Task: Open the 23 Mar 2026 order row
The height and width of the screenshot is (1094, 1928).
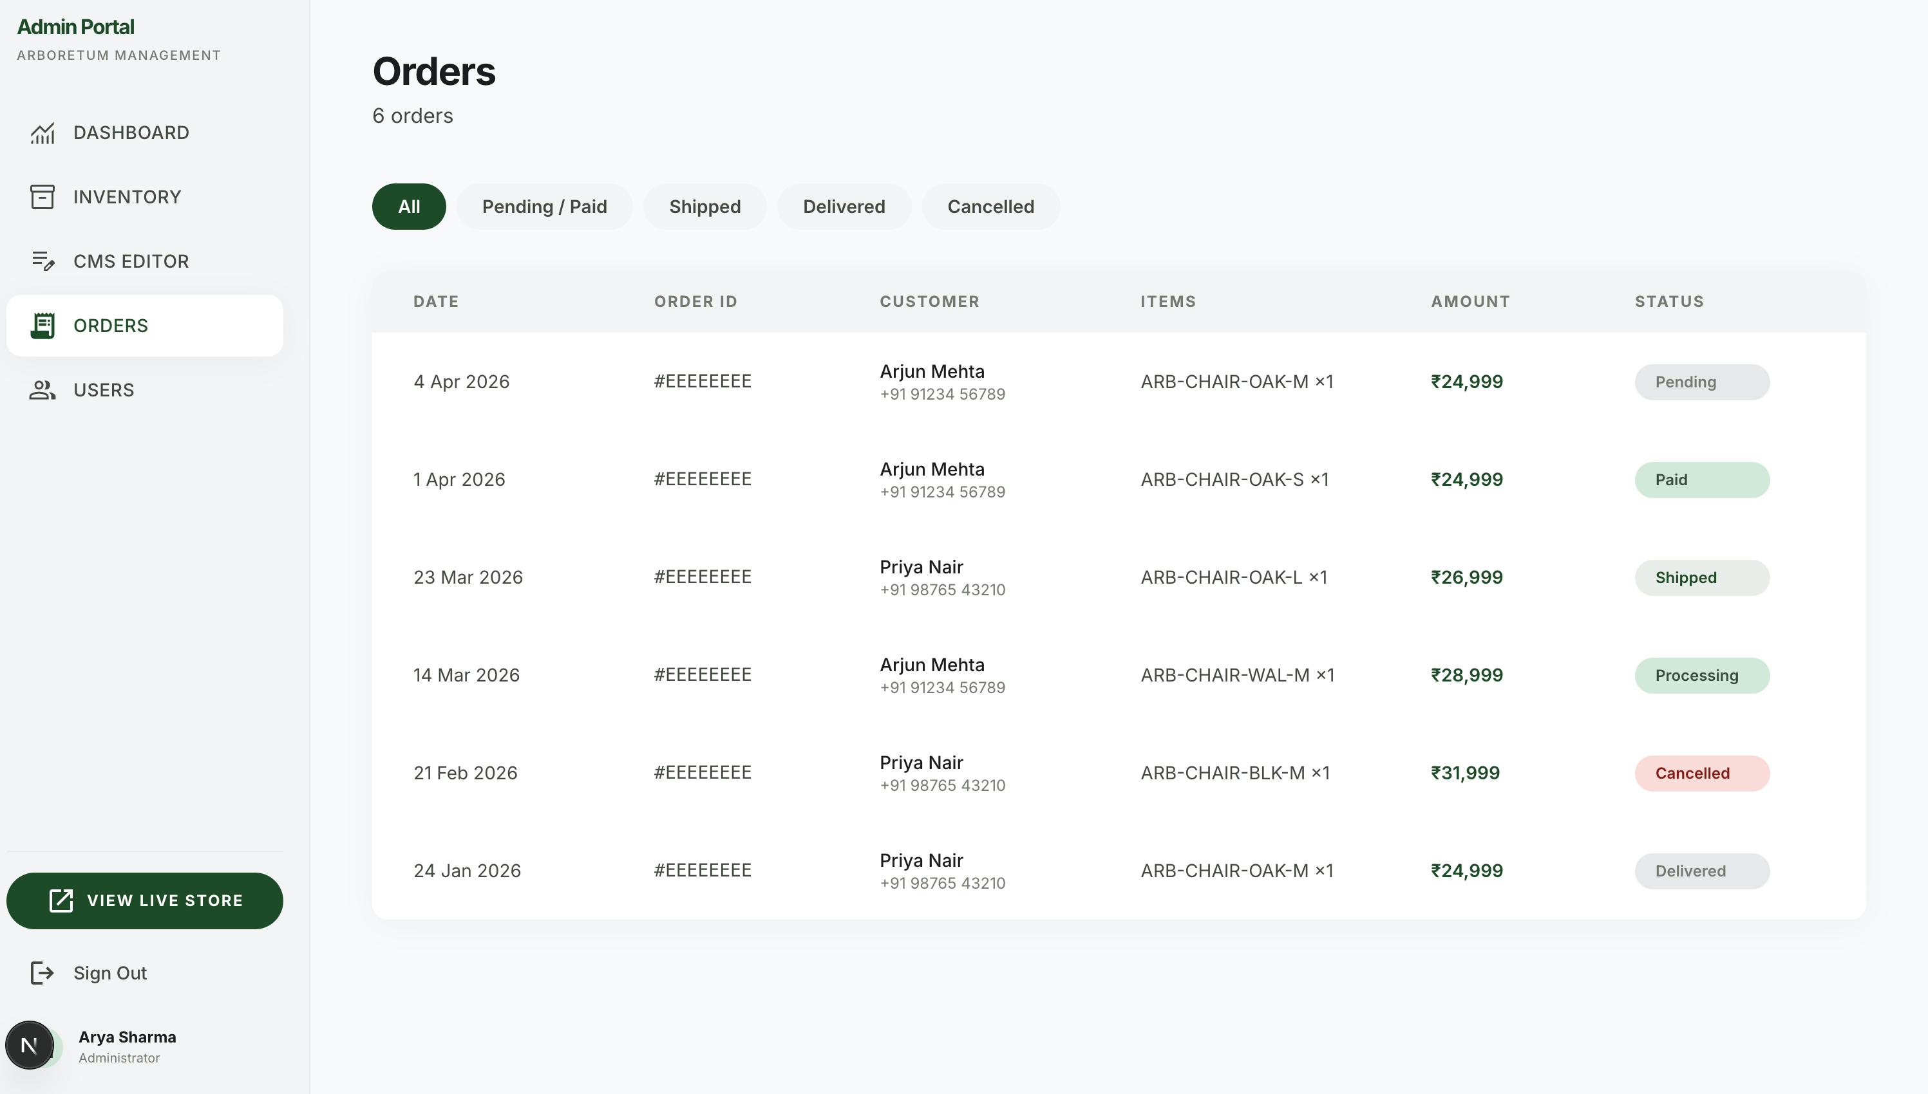Action: coord(1119,577)
